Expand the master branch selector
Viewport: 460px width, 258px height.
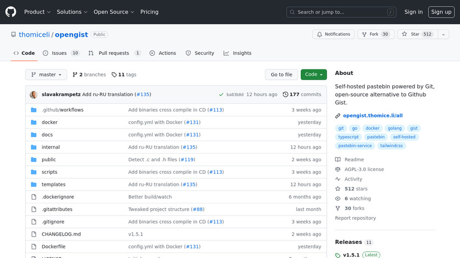pyautogui.click(x=46, y=75)
